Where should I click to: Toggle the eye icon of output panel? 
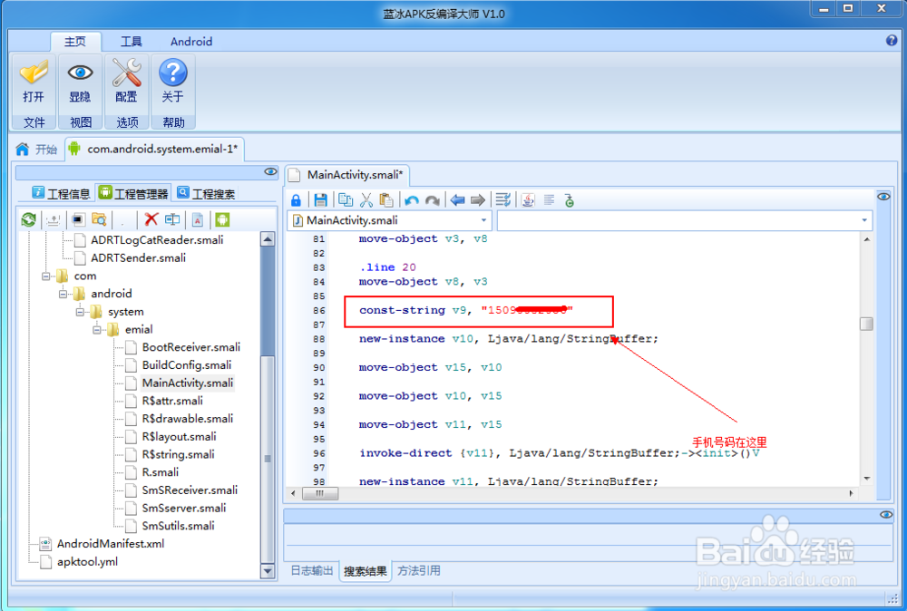885,515
